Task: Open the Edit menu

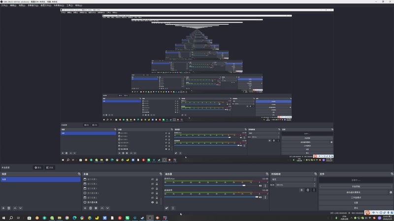Action: 13,5
